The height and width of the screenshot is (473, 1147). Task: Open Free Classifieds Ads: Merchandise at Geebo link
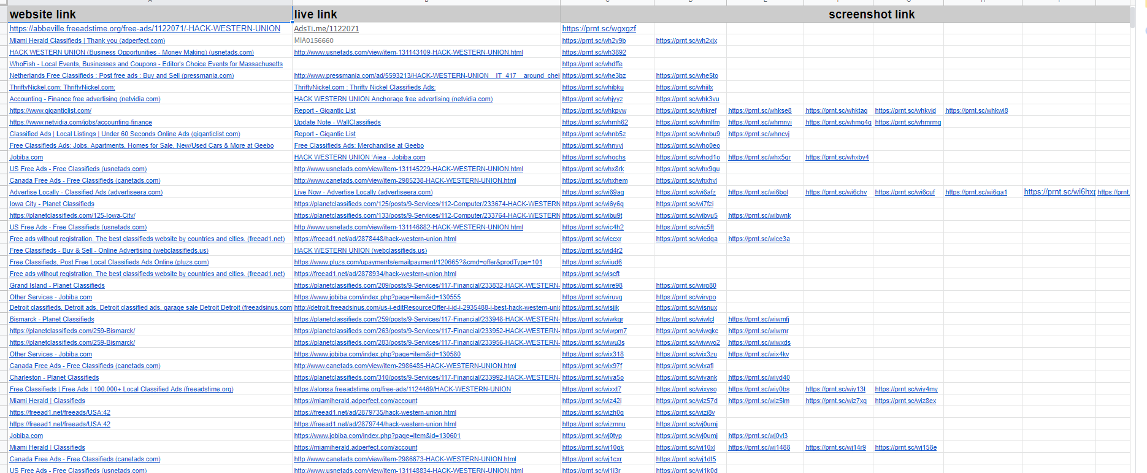coord(359,146)
